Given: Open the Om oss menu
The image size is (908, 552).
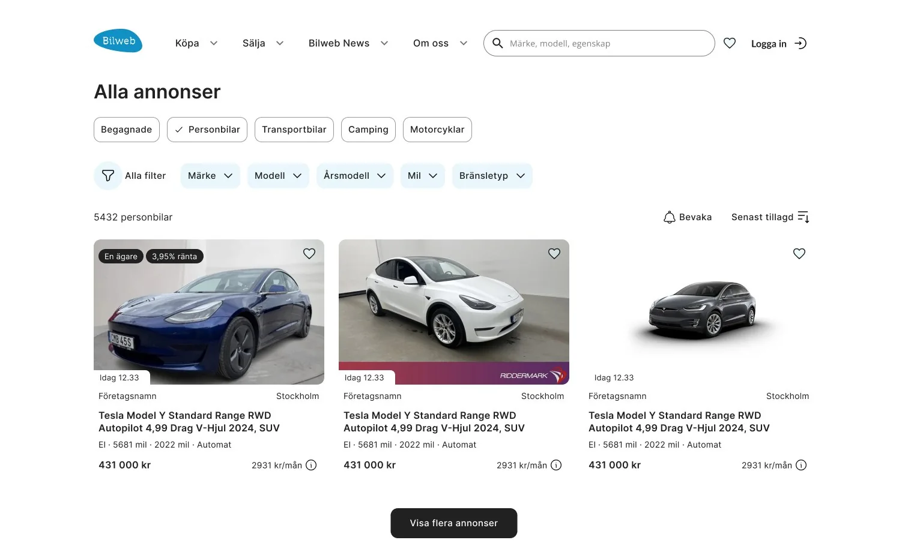Looking at the screenshot, I should pos(440,43).
